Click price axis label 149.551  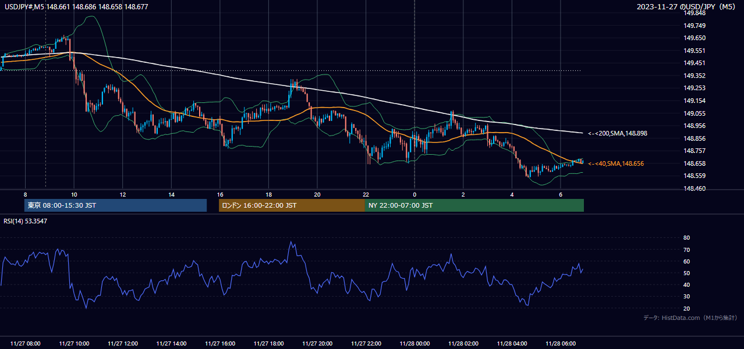695,51
